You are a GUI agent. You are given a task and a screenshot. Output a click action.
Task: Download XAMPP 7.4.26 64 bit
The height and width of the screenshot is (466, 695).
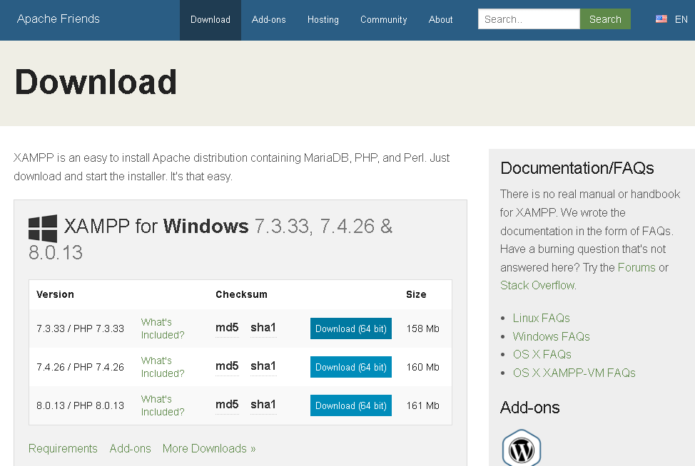(x=350, y=367)
